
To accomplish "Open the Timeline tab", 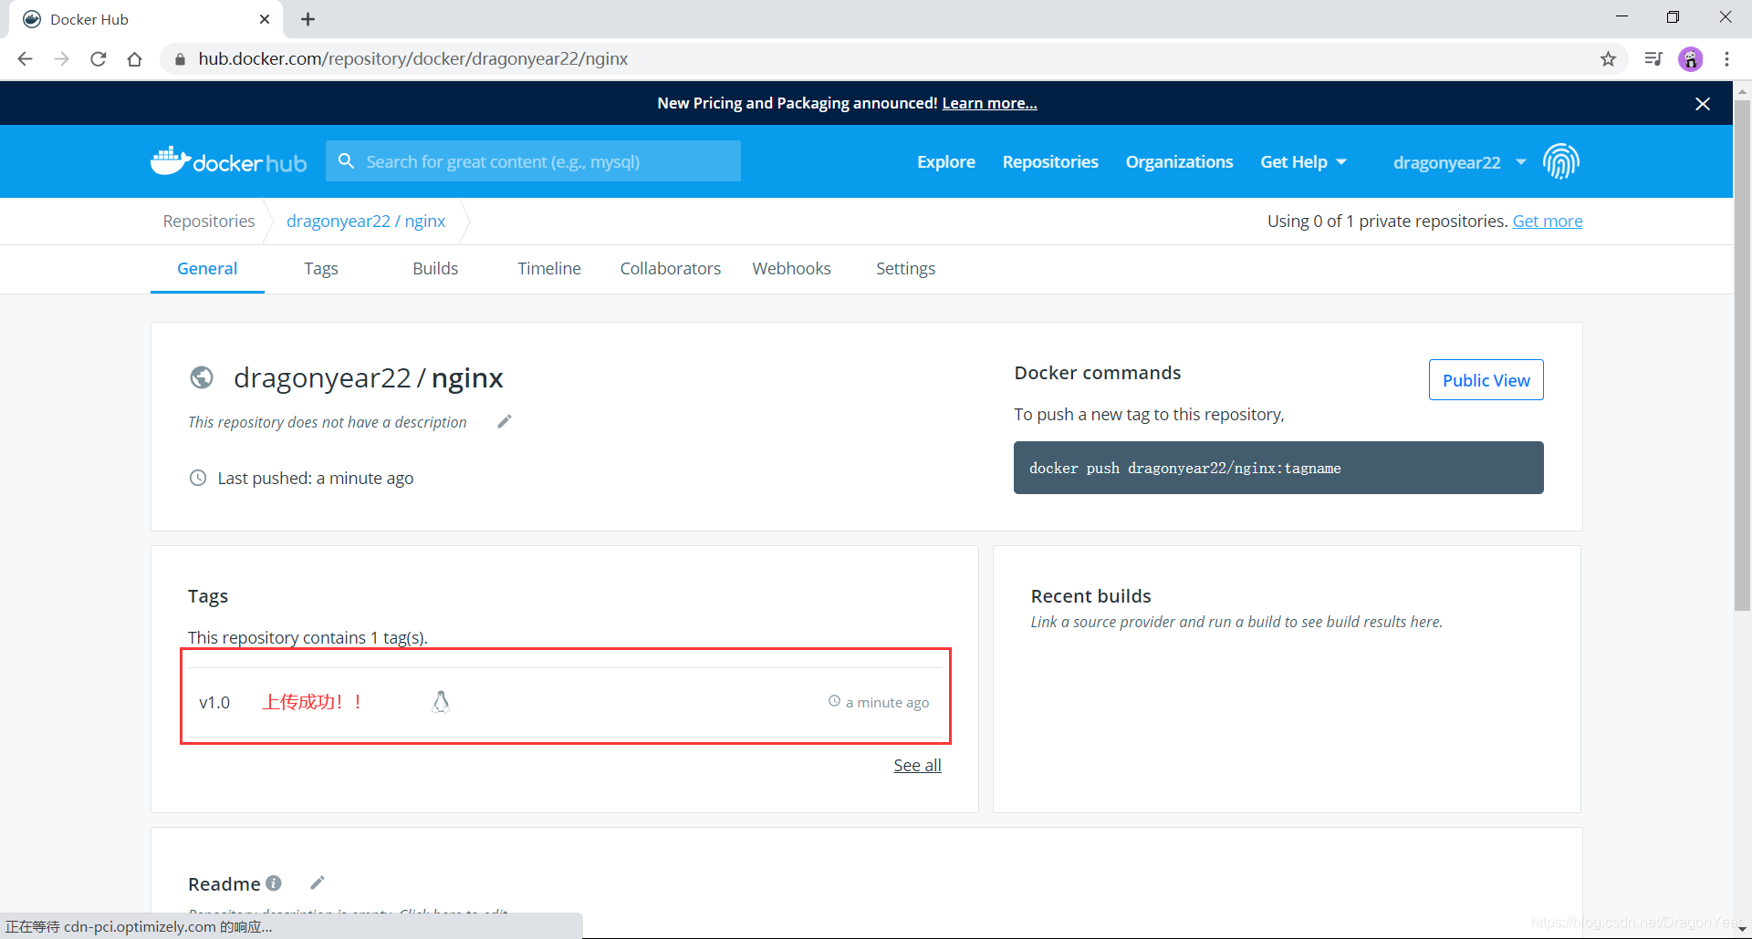I will [x=549, y=269].
